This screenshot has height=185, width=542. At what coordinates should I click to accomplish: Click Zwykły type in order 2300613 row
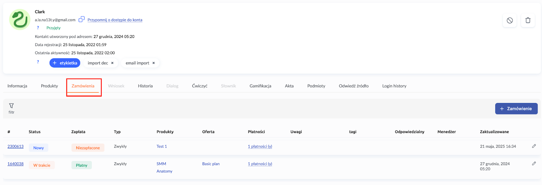click(120, 147)
